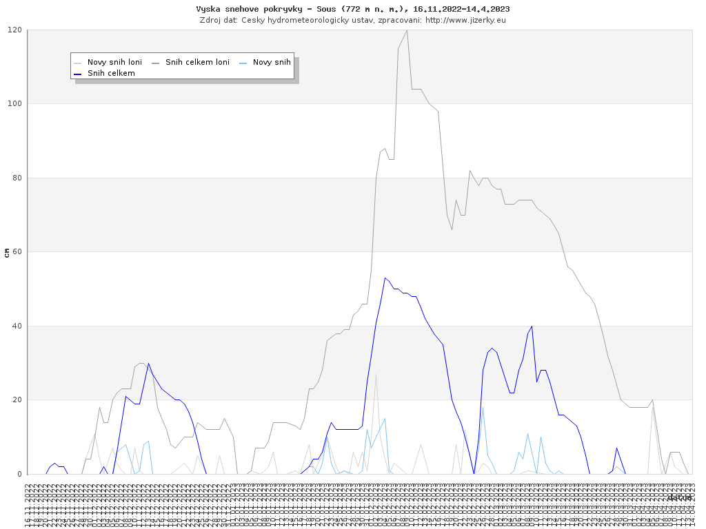The image size is (706, 529).
Task: Click the data source subtitle with jizerky.eu URL
Action: [353, 20]
